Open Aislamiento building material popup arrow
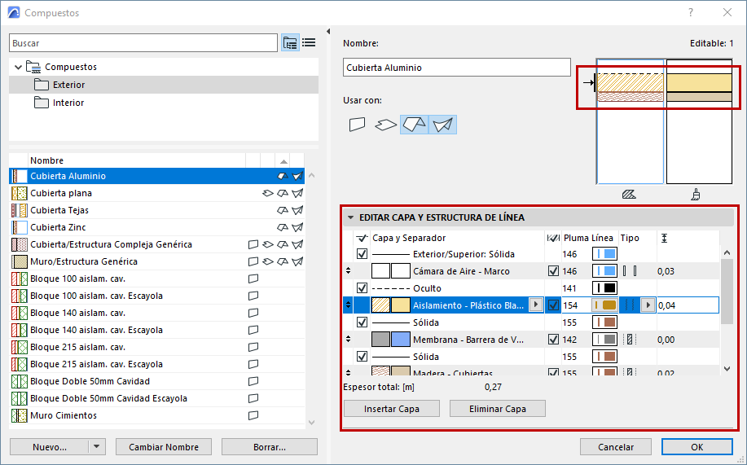The height and width of the screenshot is (465, 747). 536,305
